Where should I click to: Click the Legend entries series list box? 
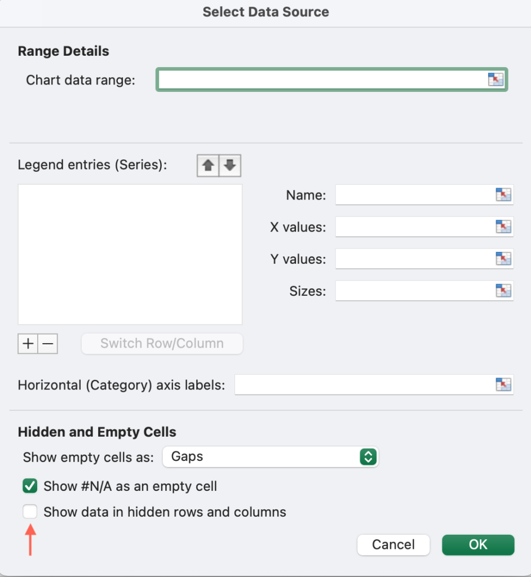tap(130, 254)
